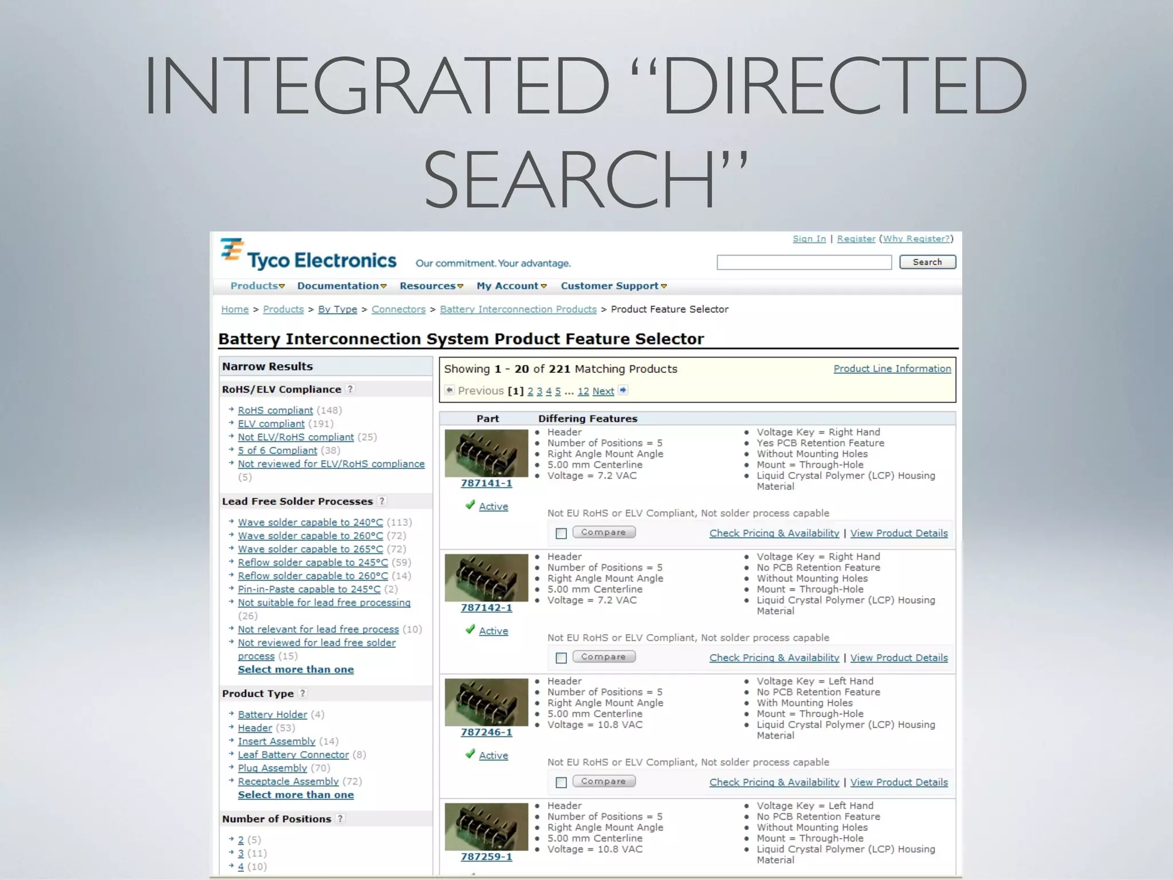Go to results page 3
1173x880 pixels.
coord(540,391)
